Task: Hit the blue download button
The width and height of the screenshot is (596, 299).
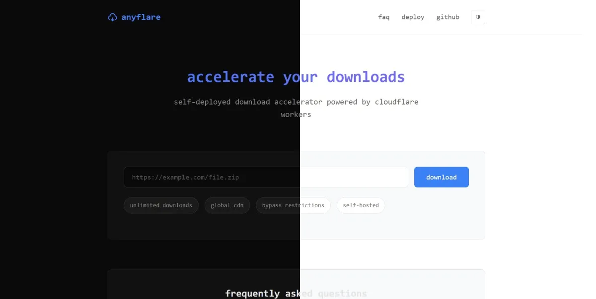Action: tap(442, 177)
